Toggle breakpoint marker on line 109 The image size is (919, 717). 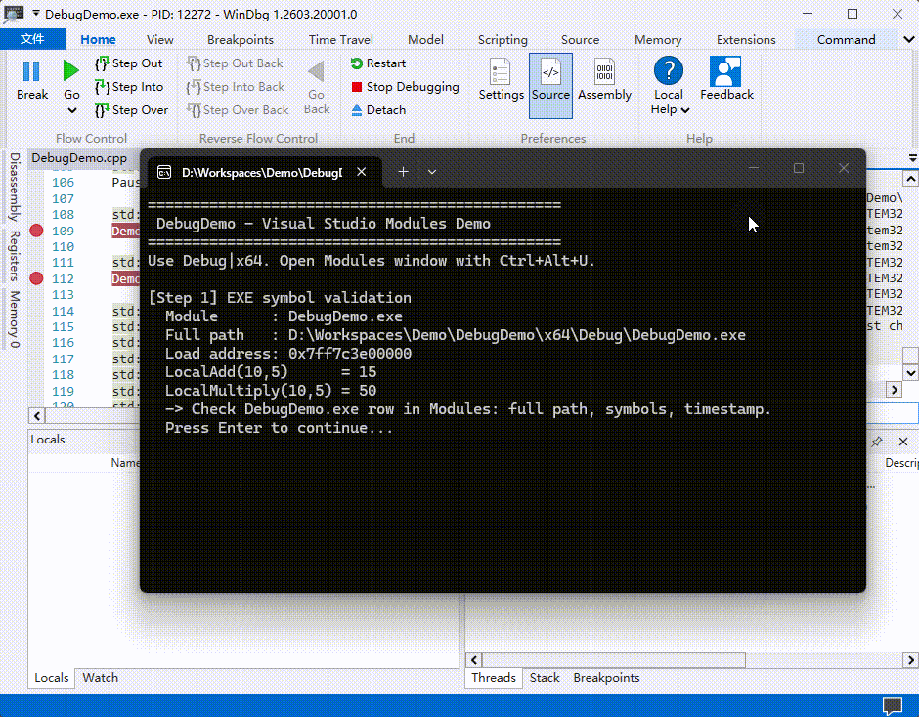click(37, 231)
